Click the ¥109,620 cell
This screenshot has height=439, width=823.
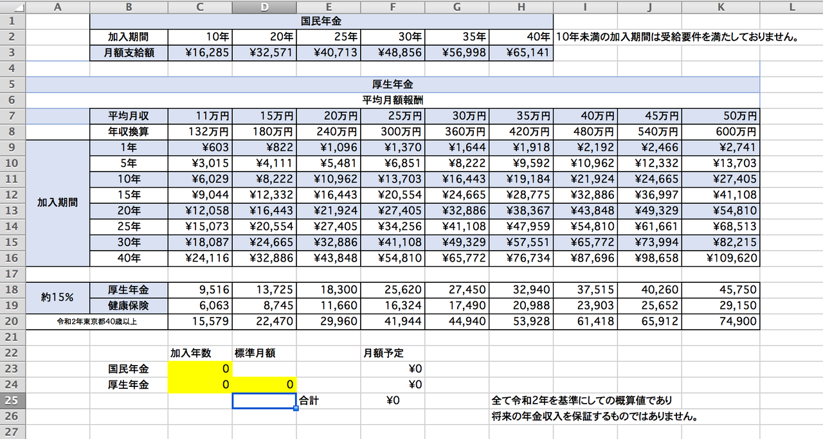tap(721, 258)
